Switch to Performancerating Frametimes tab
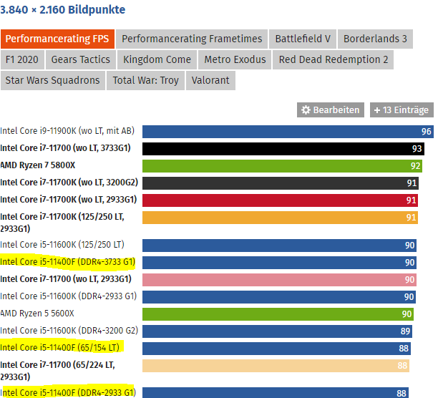Screen dimensions: 438x398 192,39
